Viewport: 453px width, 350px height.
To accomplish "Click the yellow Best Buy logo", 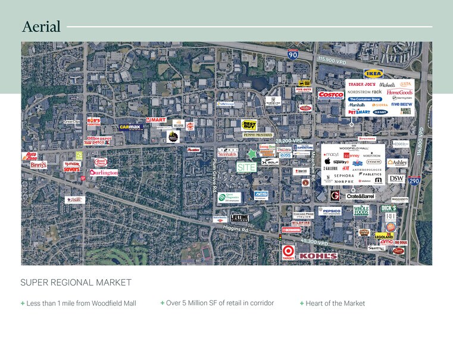I will (249, 125).
